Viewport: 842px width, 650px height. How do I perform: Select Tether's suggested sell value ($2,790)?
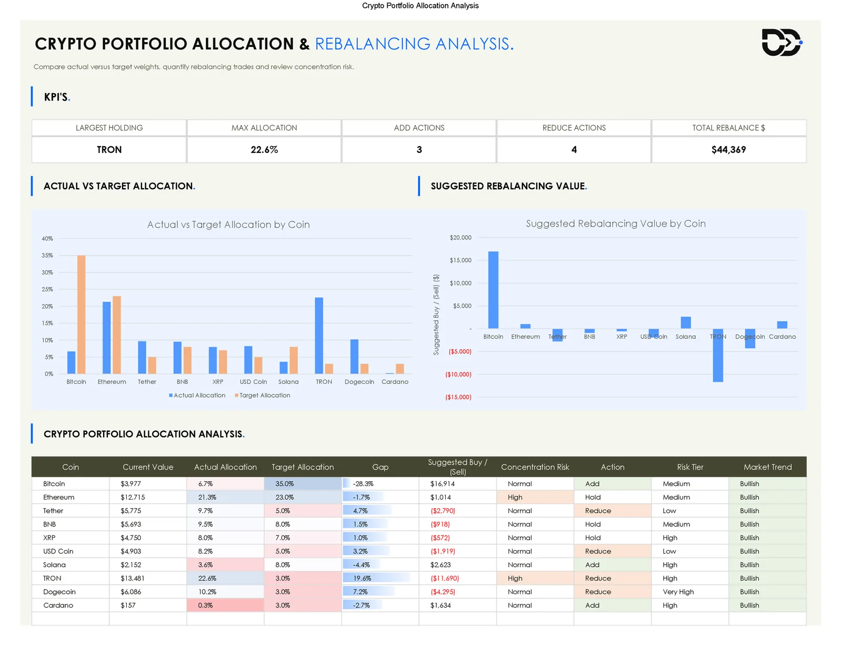point(457,511)
